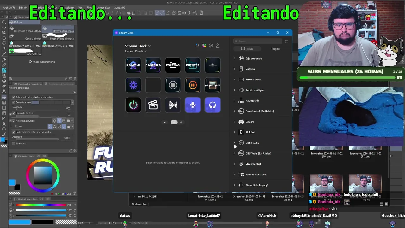Viewport: 405px width, 228px height.
Task: Toggle the Escalado de área checkbox
Action: tap(13, 113)
